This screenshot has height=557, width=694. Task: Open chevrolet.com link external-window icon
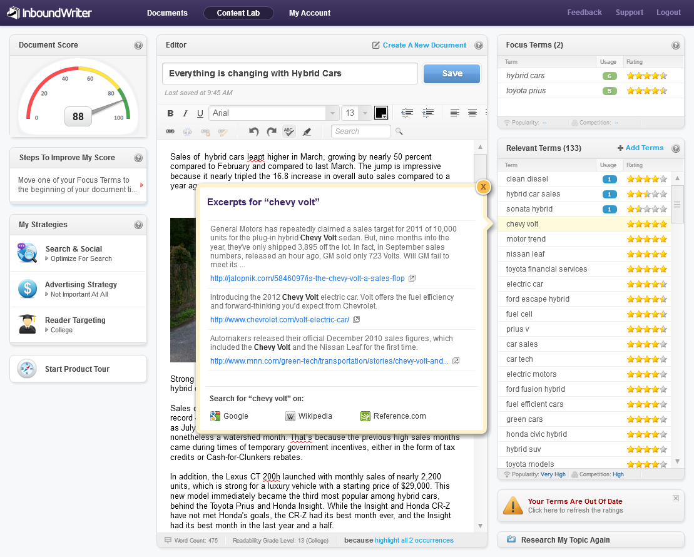(x=356, y=320)
